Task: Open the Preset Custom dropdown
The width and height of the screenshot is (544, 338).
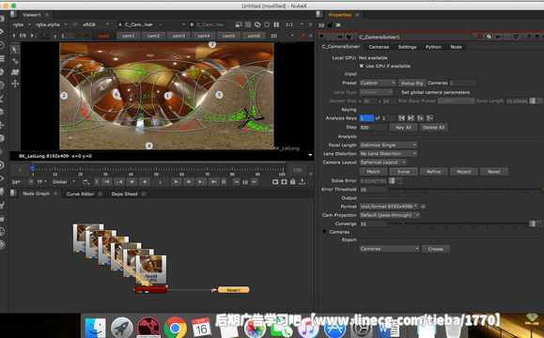Action: [378, 83]
